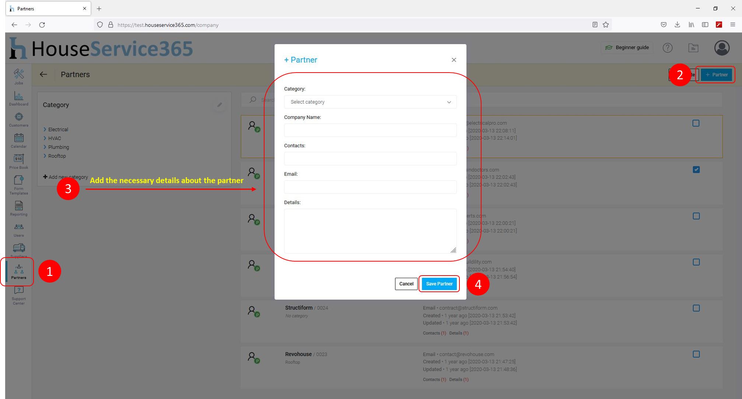The image size is (742, 399).
Task: Click the Company Name input field
Action: tap(370, 130)
